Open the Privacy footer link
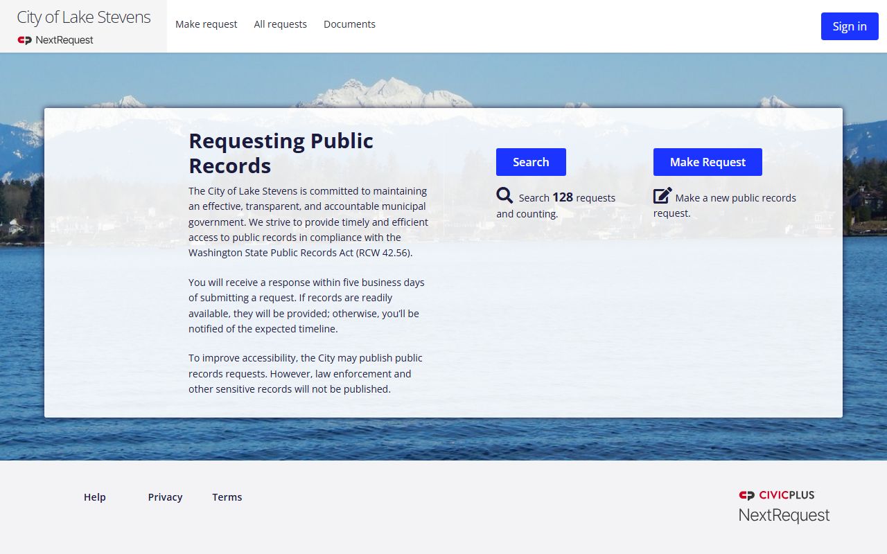The height and width of the screenshot is (554, 887). (x=165, y=497)
